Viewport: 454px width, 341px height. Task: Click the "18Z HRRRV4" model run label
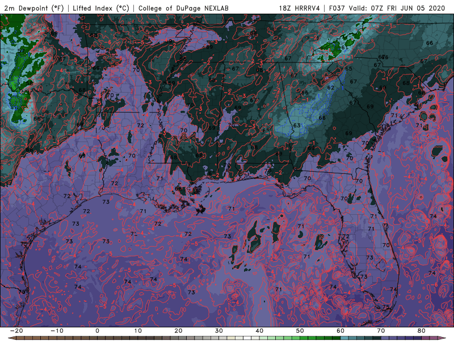pos(300,8)
